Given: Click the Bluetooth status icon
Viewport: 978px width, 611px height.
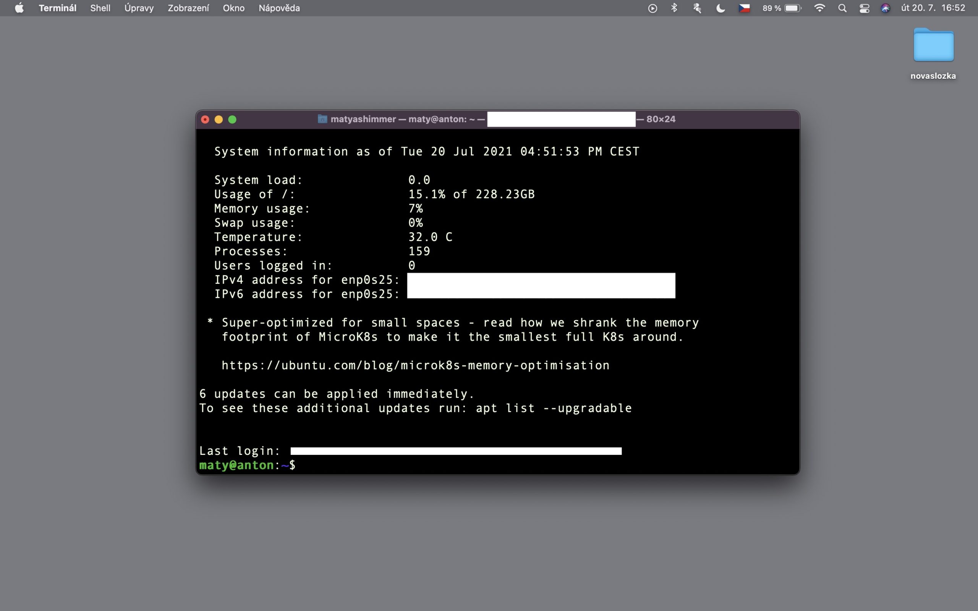Looking at the screenshot, I should (x=674, y=8).
